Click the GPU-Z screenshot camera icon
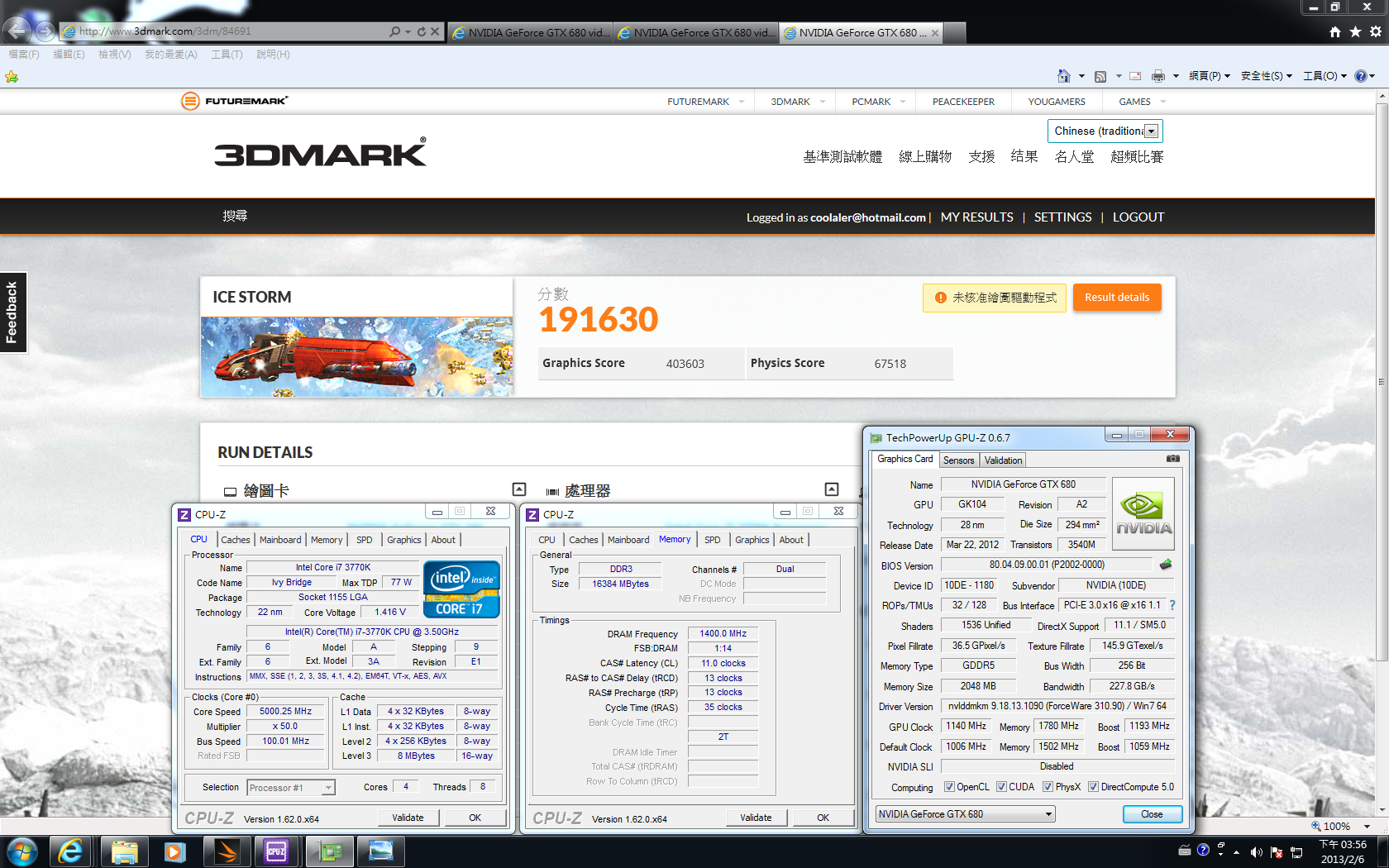The image size is (1389, 868). pos(1172,459)
